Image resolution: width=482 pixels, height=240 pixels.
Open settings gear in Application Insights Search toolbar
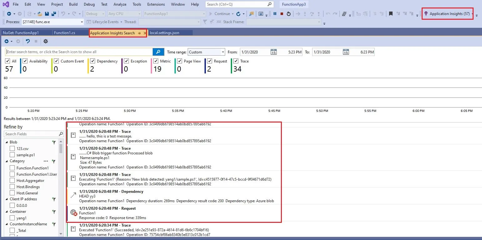(x=46, y=41)
